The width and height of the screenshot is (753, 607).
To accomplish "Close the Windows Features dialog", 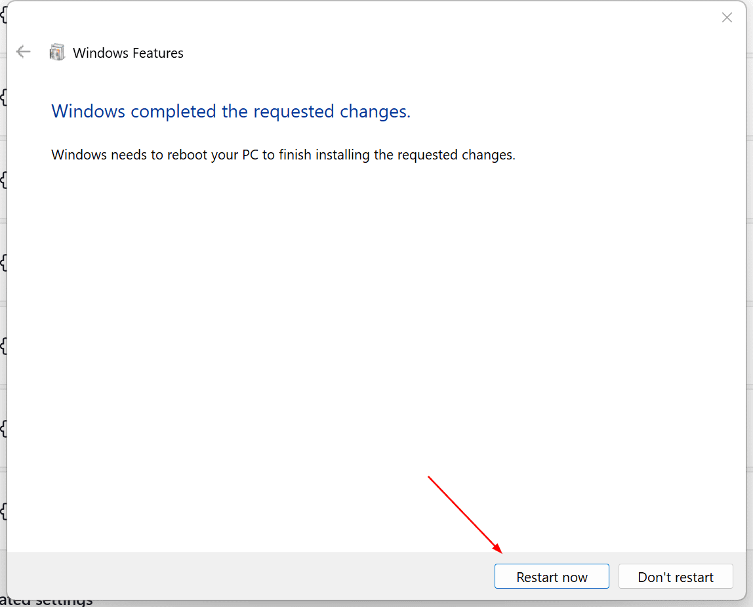I will pos(727,18).
